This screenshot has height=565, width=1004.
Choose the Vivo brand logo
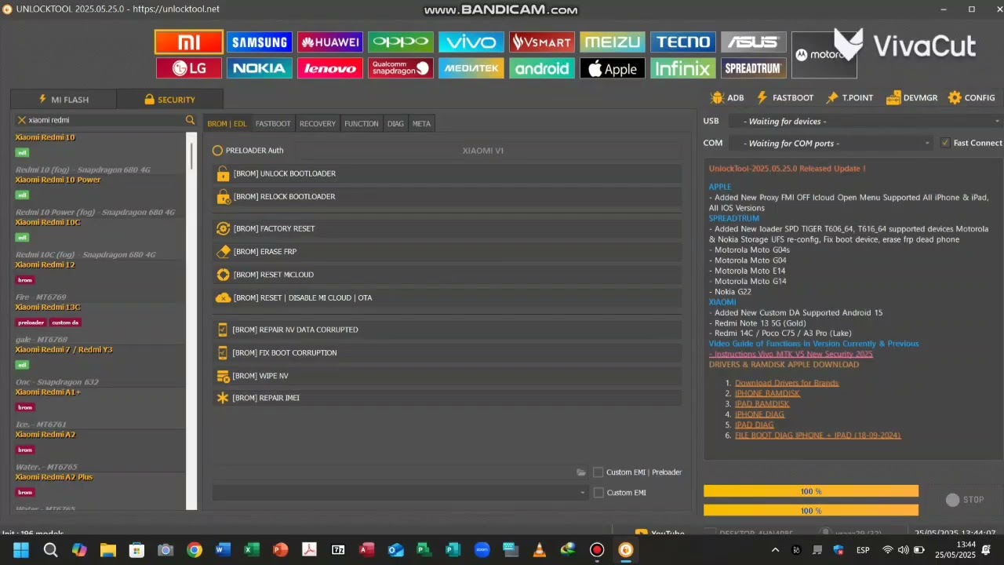coord(471,42)
